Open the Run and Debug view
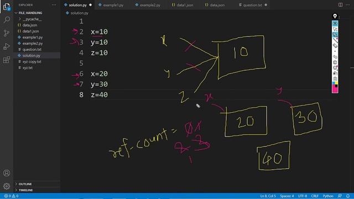The height and width of the screenshot is (199, 354). coord(7,46)
